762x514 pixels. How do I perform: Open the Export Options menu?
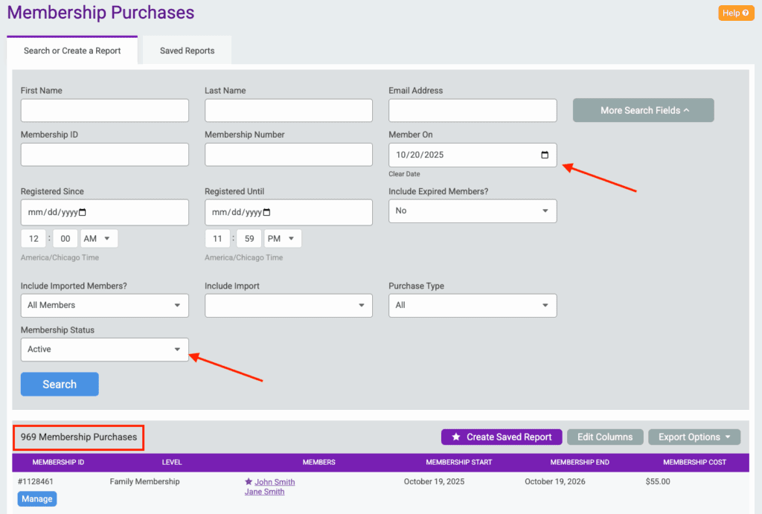pos(694,437)
